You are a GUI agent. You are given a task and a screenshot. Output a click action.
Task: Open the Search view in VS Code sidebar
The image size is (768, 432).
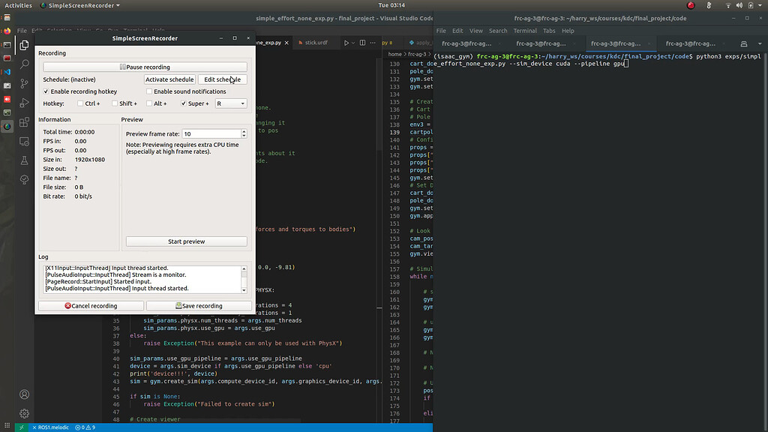(x=23, y=64)
